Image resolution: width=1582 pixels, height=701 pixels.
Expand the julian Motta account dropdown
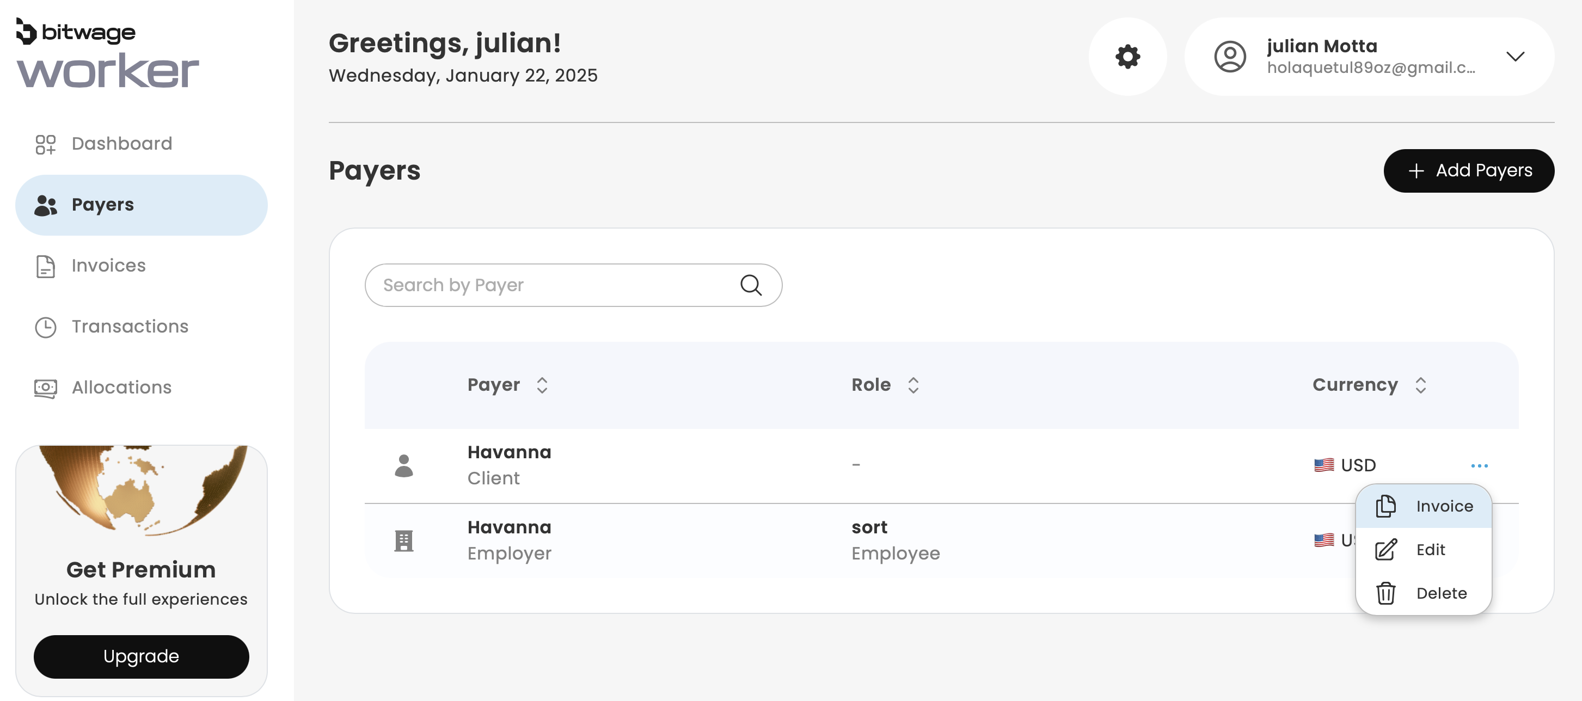pyautogui.click(x=1514, y=57)
